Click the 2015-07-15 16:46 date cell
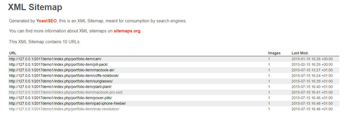This screenshot has width=350, height=118. tap(312, 98)
